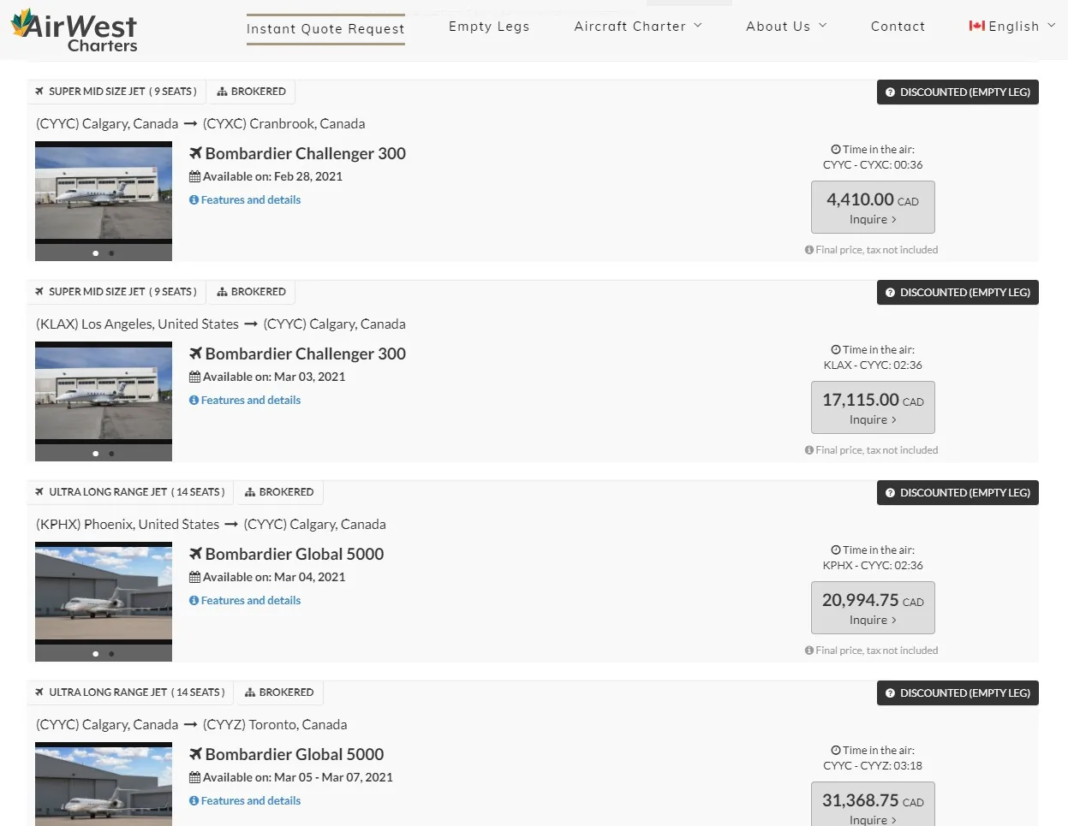
Task: Select second carousel dot on Calgary–Cranbrook aircraft photo
Action: [x=111, y=253]
